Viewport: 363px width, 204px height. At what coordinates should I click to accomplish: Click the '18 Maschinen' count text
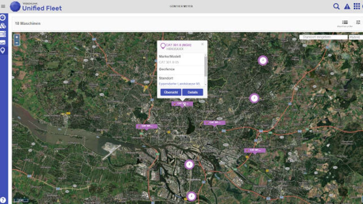click(x=28, y=24)
